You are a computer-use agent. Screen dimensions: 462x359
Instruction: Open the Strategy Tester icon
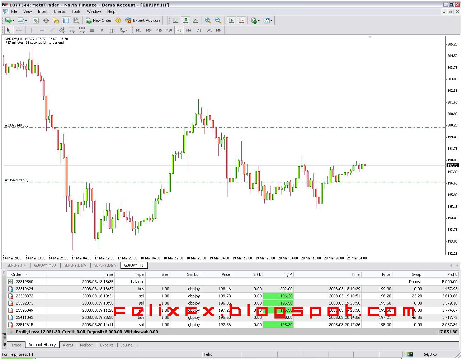pos(76,20)
